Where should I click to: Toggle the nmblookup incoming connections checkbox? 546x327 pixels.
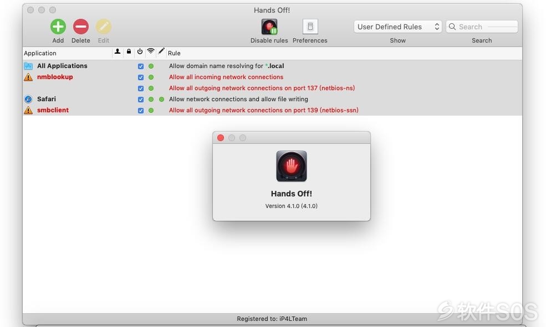pos(141,77)
